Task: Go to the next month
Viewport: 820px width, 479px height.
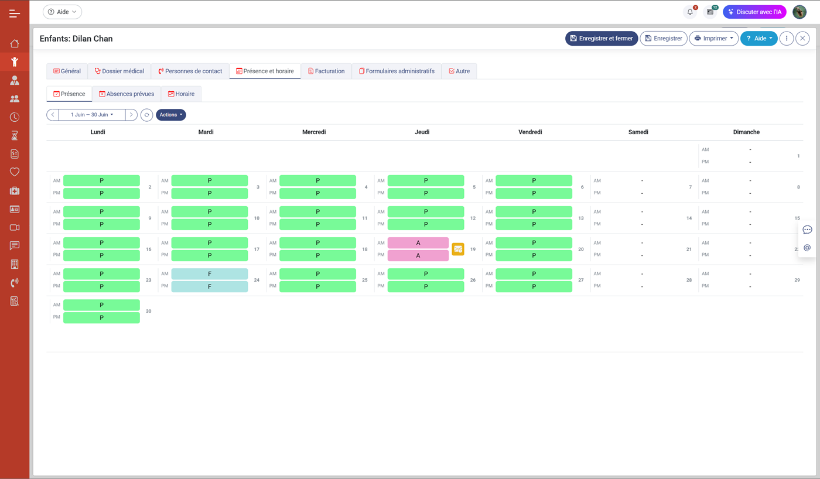Action: tap(131, 115)
